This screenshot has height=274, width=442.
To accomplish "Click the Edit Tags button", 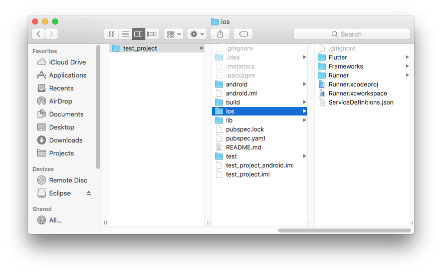I will tap(243, 34).
